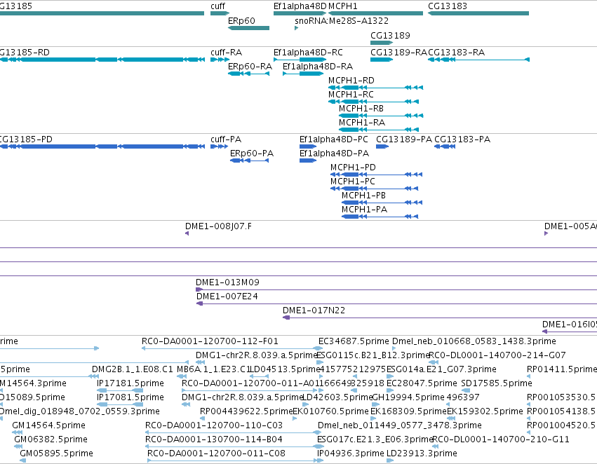The image size is (597, 464).
Task: Select the RC0-DA0001-130700-114-B04 label
Action: tap(213, 439)
